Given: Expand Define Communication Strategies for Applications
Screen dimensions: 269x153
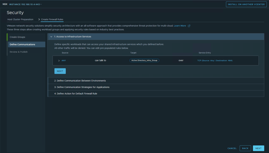Looking at the screenshot, I should point(82,87).
